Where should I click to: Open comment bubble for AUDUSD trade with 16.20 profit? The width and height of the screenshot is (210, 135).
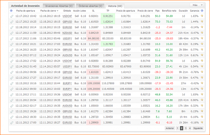tap(202, 106)
